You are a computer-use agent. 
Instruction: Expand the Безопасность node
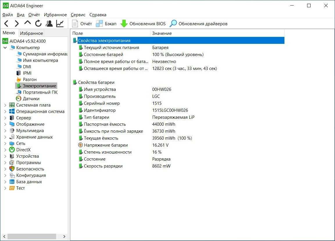[x=5, y=169]
